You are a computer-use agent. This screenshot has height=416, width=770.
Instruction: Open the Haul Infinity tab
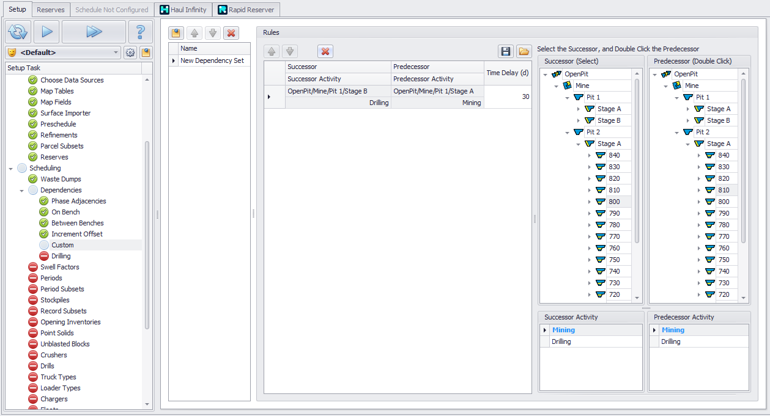pyautogui.click(x=183, y=10)
